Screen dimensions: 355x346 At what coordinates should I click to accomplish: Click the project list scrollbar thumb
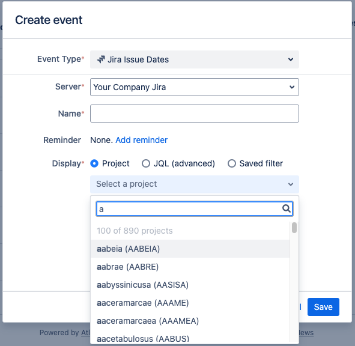(294, 228)
